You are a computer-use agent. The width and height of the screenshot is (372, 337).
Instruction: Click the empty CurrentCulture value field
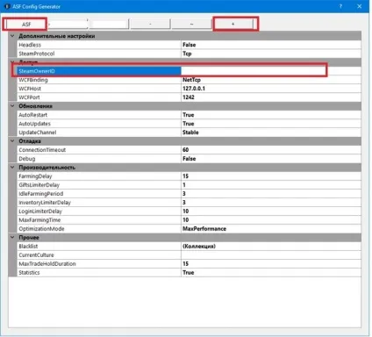[x=271, y=255]
